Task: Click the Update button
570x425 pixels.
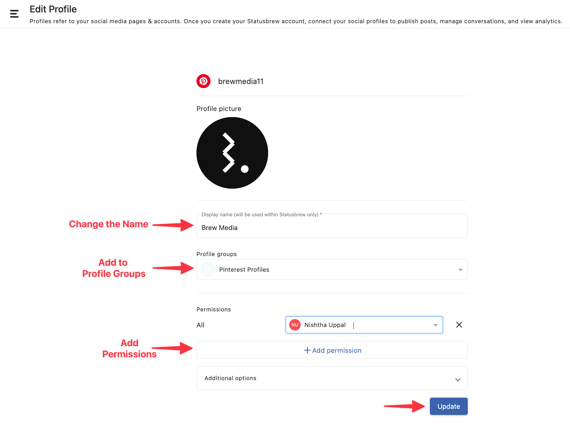Action: (449, 406)
